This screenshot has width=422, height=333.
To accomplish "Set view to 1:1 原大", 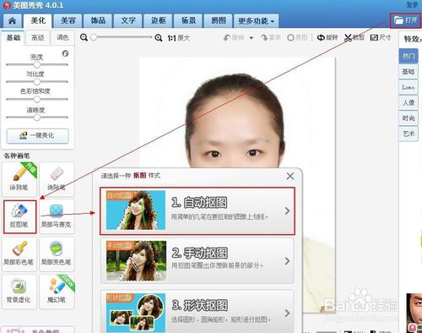I will [x=178, y=38].
